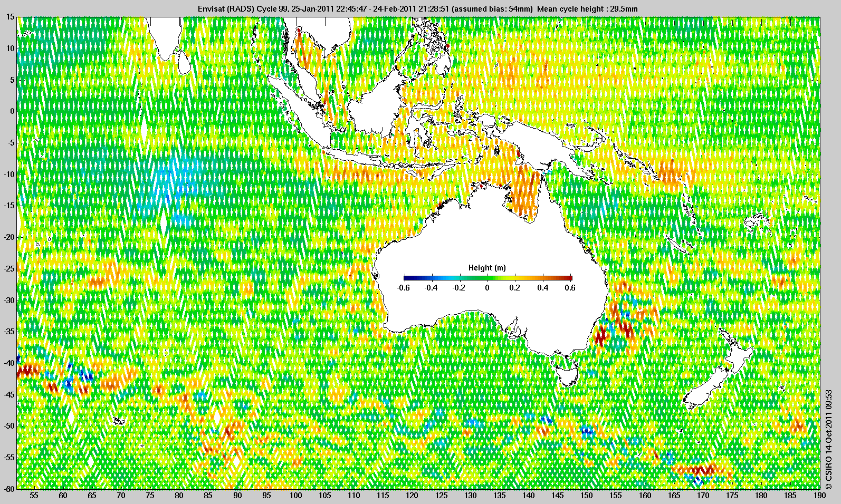Click the -0.2 colorbar tick label

(458, 288)
